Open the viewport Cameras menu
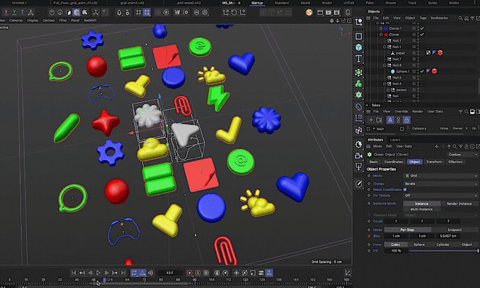Screen dimensions: 480x288 click(16, 20)
